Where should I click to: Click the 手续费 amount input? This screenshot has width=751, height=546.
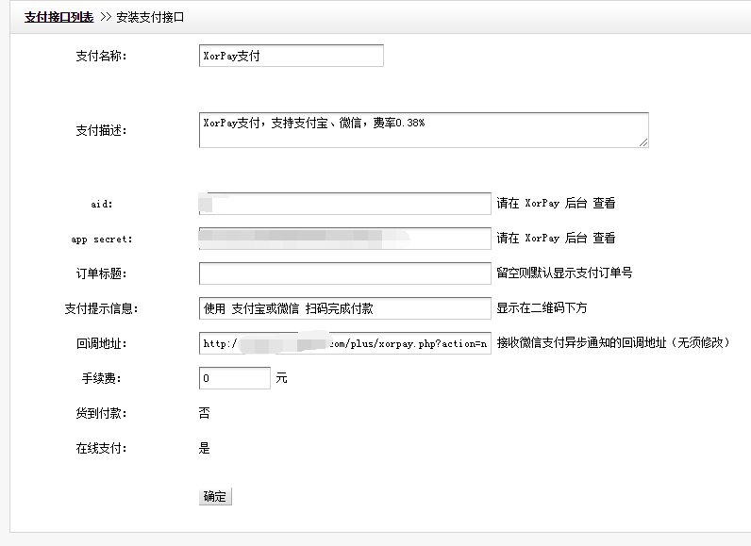click(x=234, y=378)
